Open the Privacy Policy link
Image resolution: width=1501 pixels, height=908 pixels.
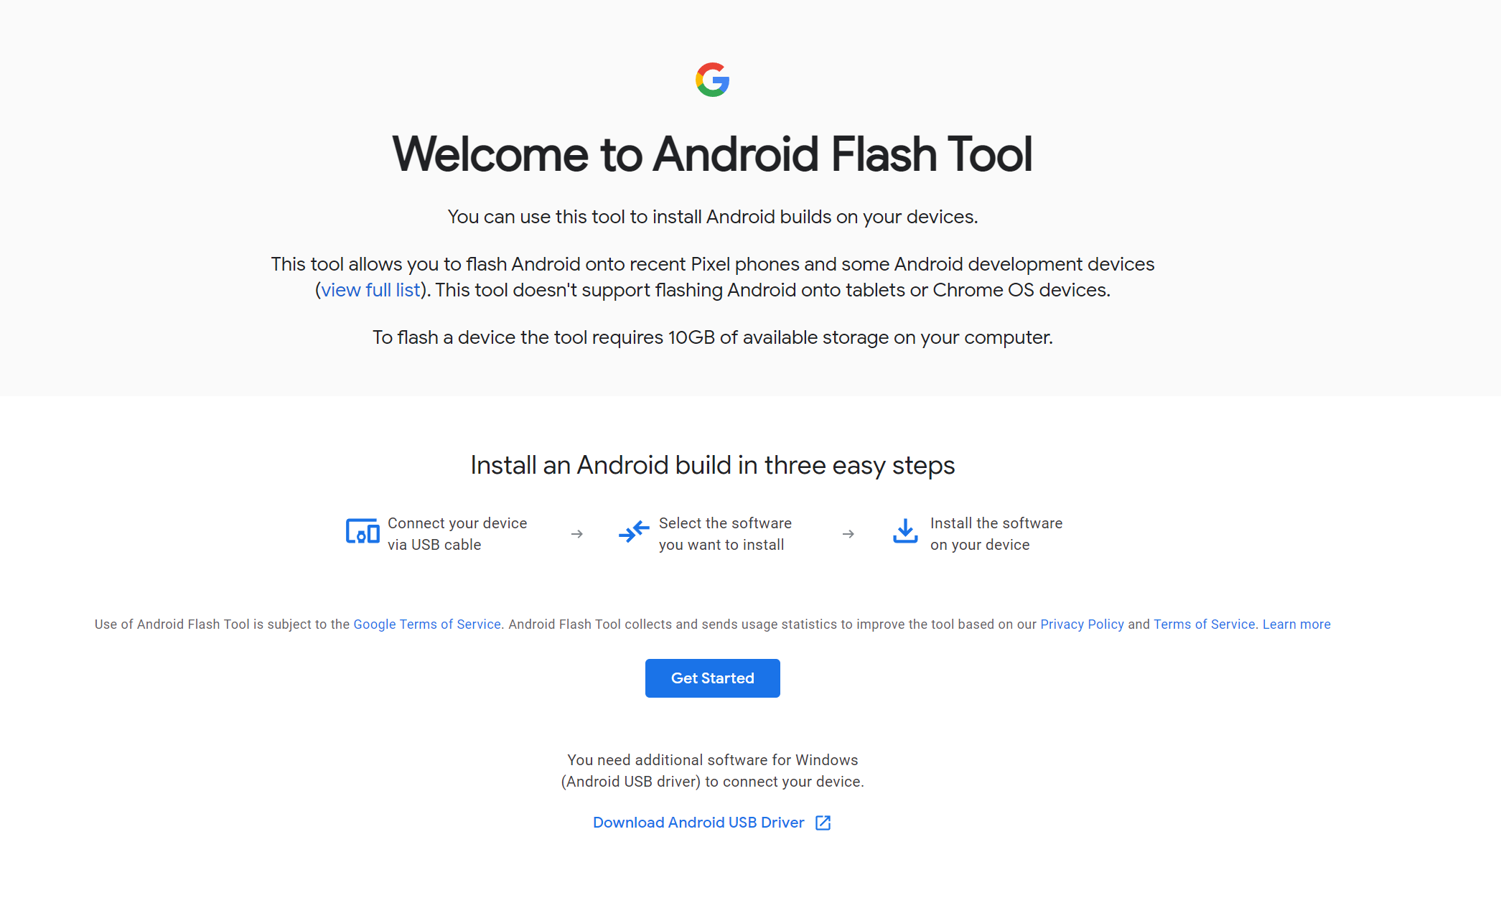1082,624
